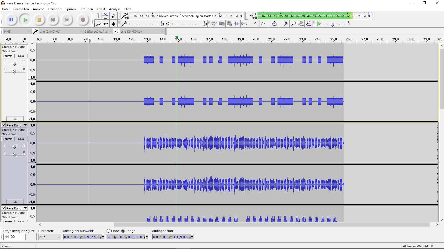Click the round Record button
Viewport: 444px width, 249px height.
pyautogui.click(x=83, y=20)
